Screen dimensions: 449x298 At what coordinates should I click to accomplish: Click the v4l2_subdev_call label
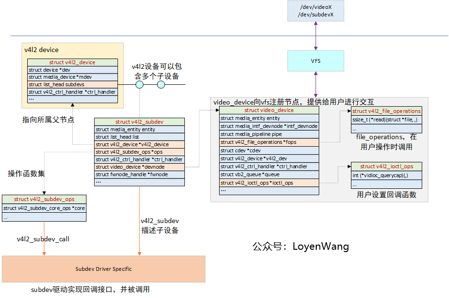point(43,239)
